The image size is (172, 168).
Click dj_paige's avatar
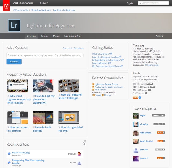pyautogui.click(x=136, y=124)
